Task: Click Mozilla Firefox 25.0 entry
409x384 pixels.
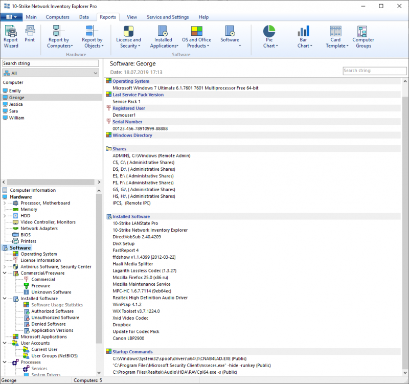Action: [140, 278]
